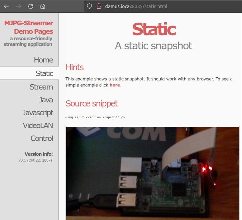Select the Static sidebar item
This screenshot has width=242, height=220.
click(44, 73)
